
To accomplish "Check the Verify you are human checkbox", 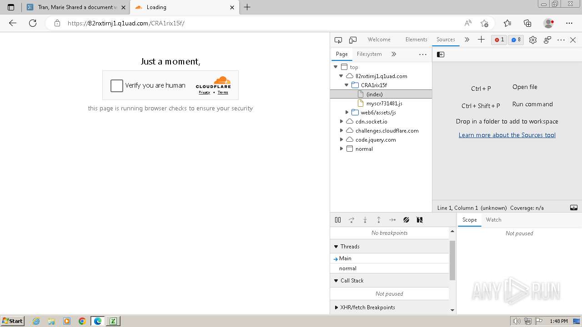I will [117, 85].
